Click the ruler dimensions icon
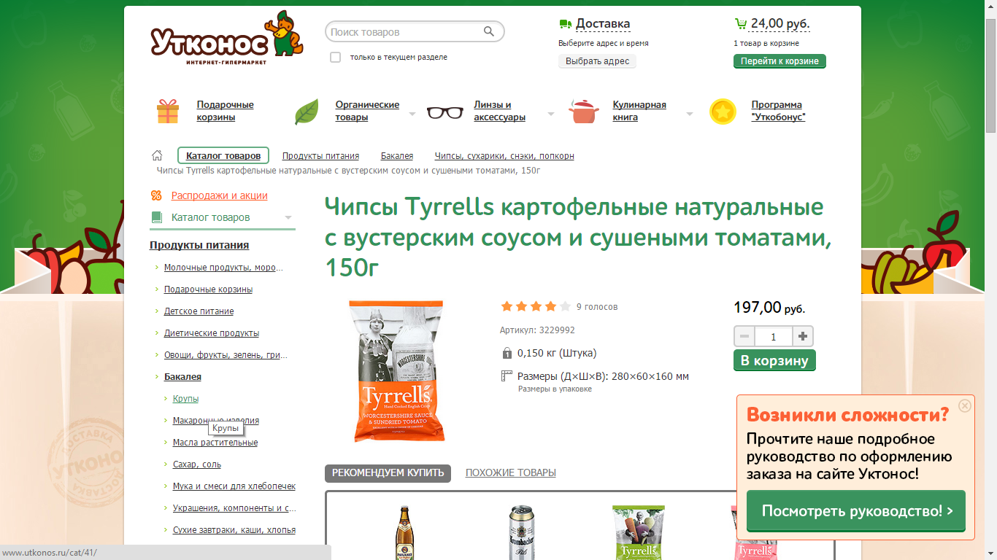 tap(507, 376)
